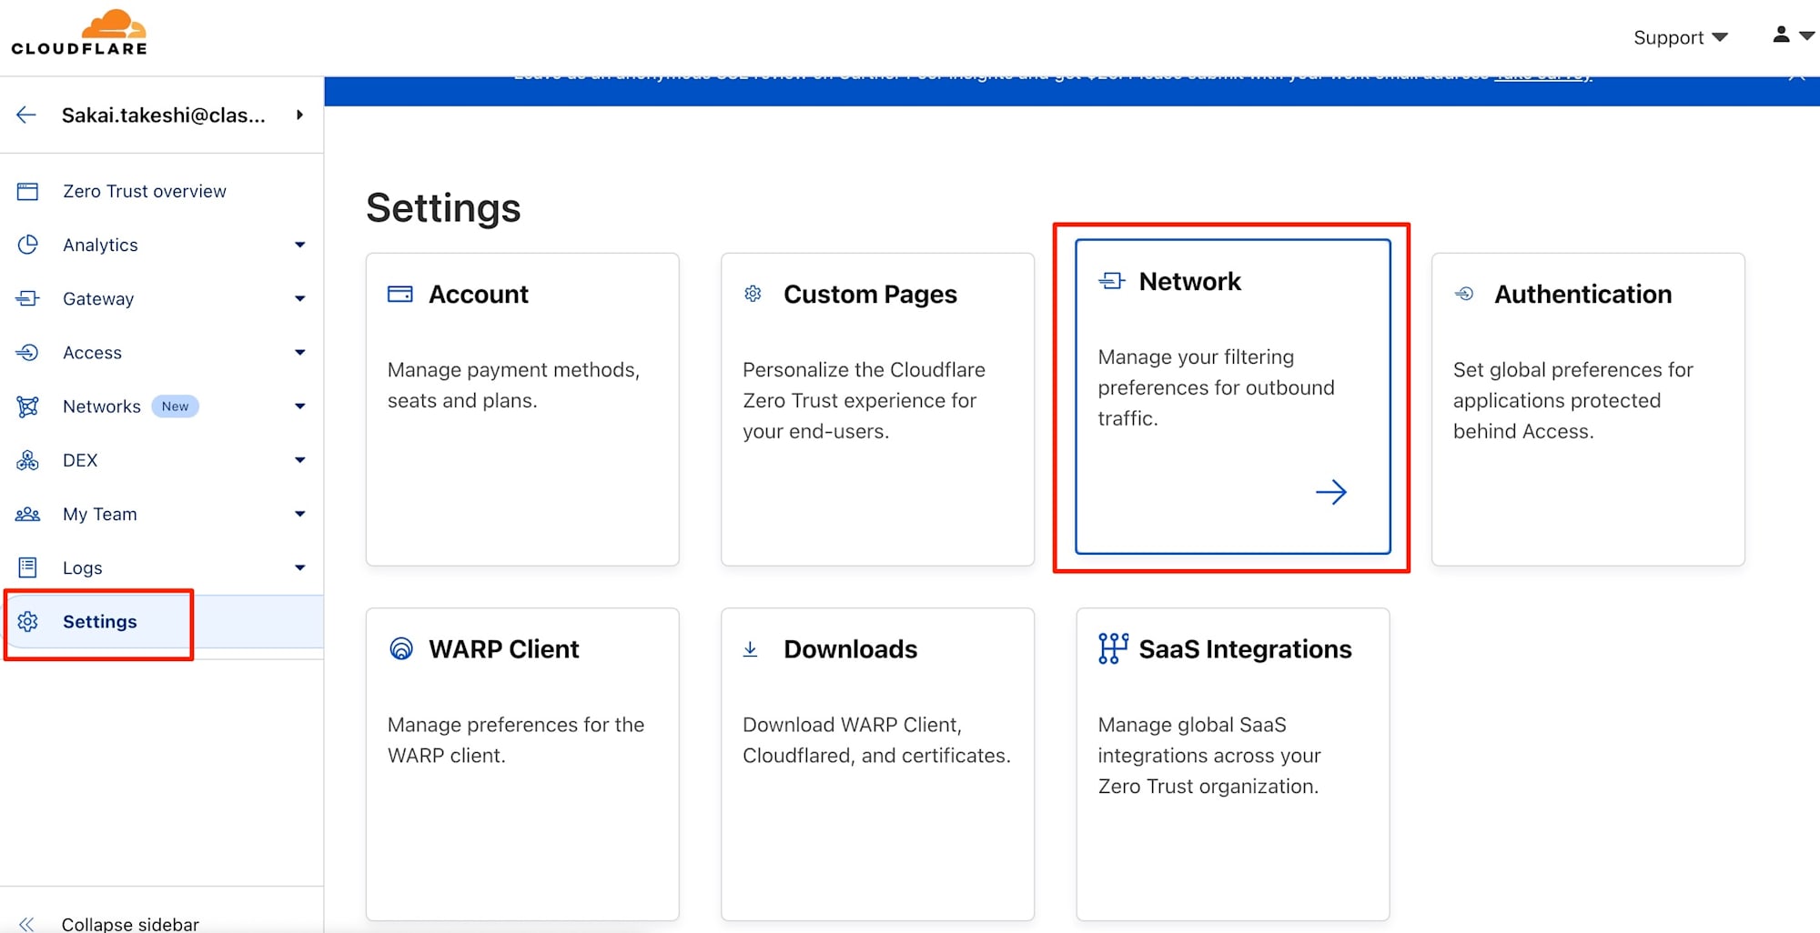The image size is (1820, 933).
Task: Click "Manage your filtering preferences" description
Action: pyautogui.click(x=1216, y=387)
